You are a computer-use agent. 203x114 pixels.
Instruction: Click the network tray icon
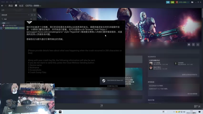pos(182,112)
